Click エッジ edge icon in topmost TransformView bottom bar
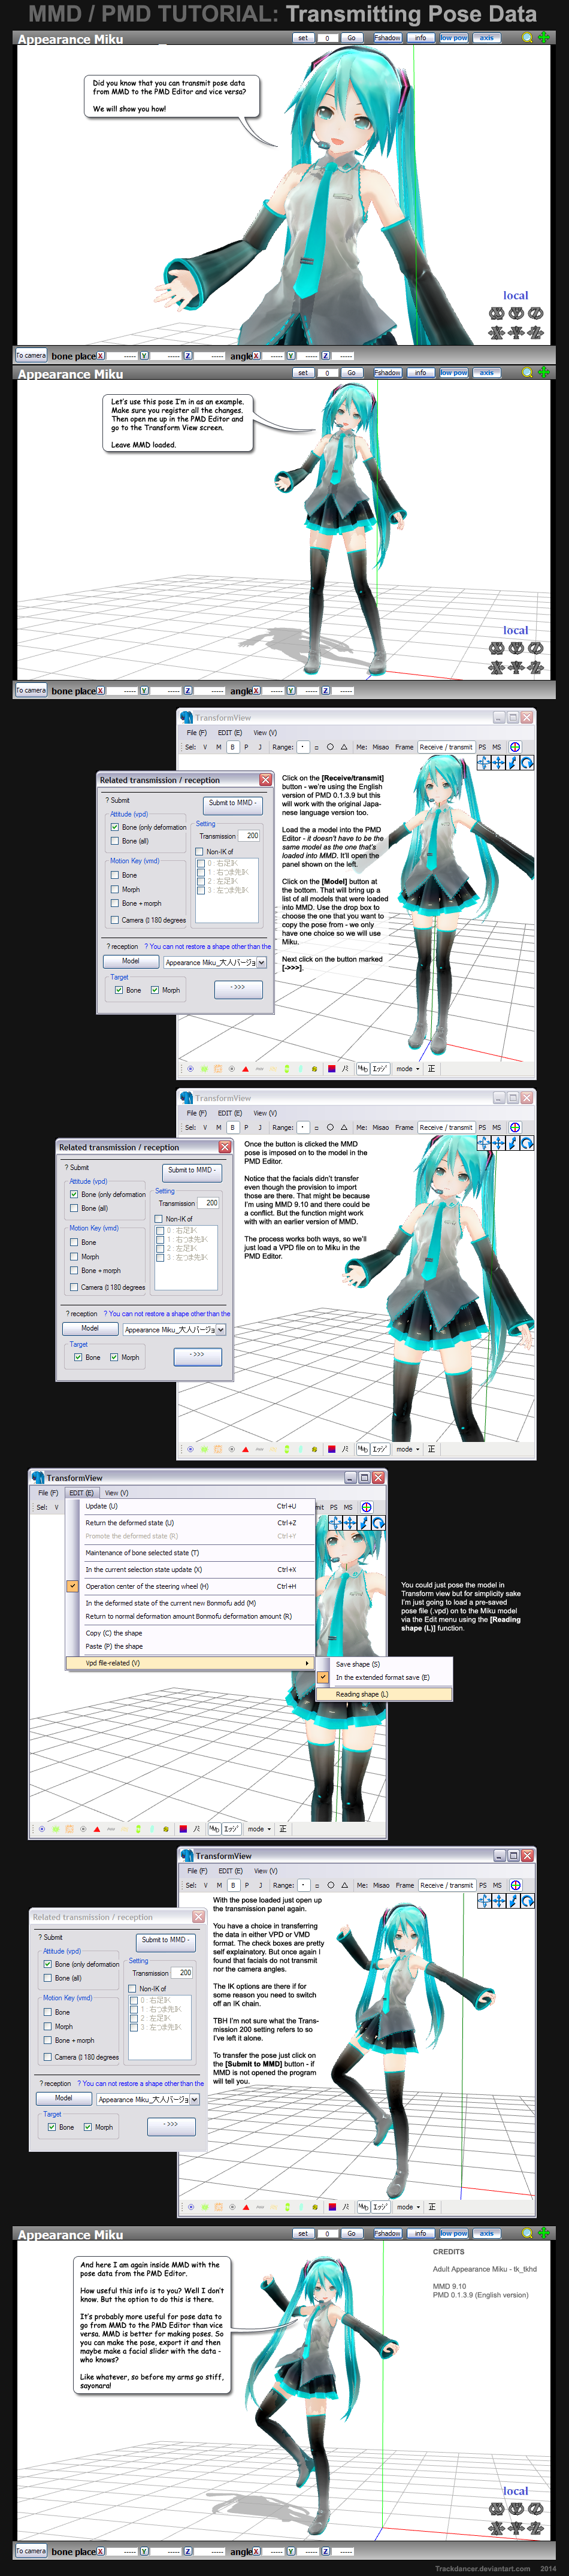This screenshot has width=569, height=2576. (380, 1069)
